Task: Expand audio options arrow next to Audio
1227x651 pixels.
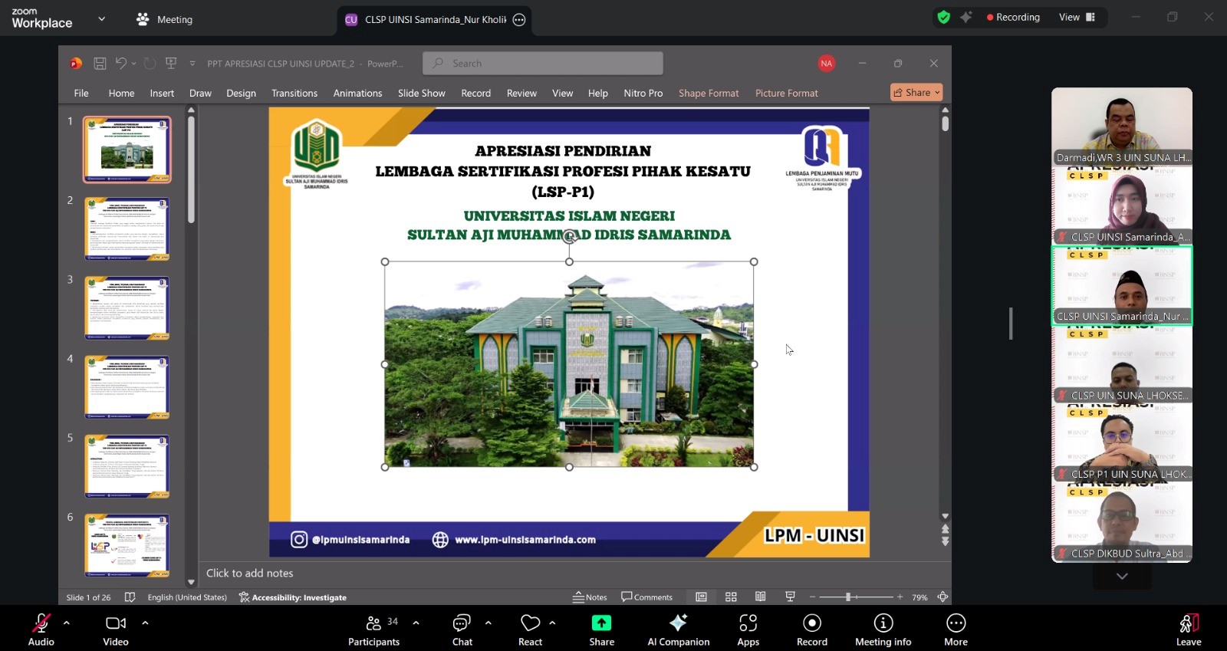Action: pyautogui.click(x=67, y=623)
